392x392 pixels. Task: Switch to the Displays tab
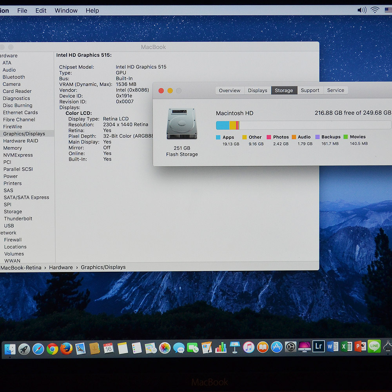(x=258, y=91)
